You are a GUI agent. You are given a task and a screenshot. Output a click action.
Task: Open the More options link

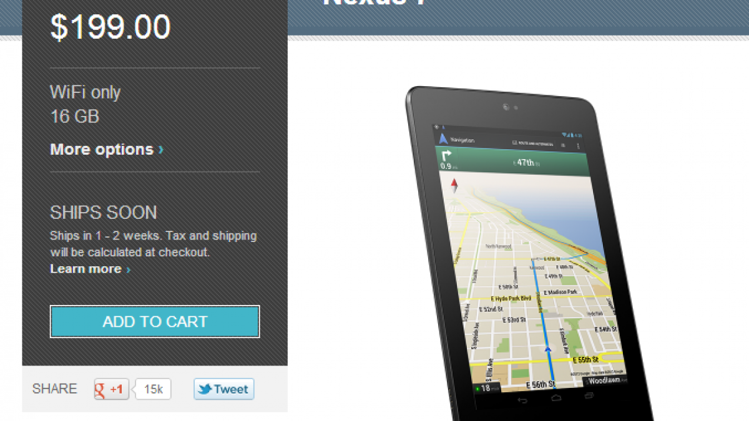click(x=102, y=150)
